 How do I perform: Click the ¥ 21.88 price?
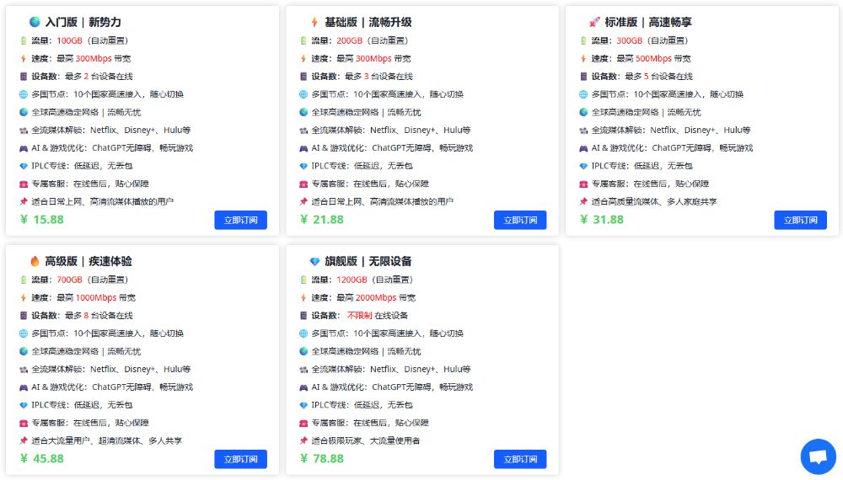tap(321, 220)
